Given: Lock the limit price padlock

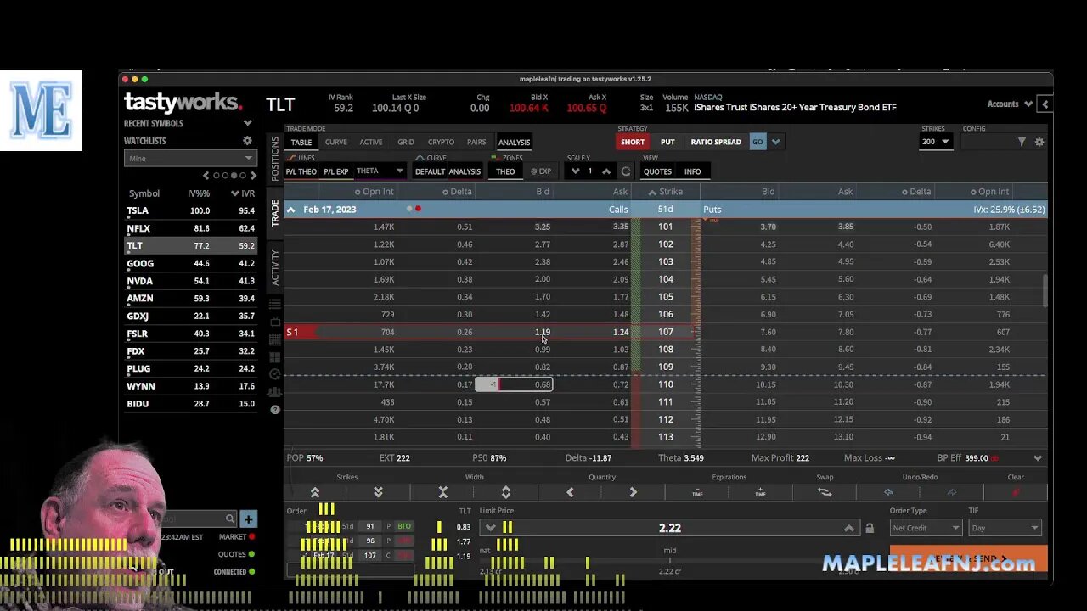Looking at the screenshot, I should point(869,528).
